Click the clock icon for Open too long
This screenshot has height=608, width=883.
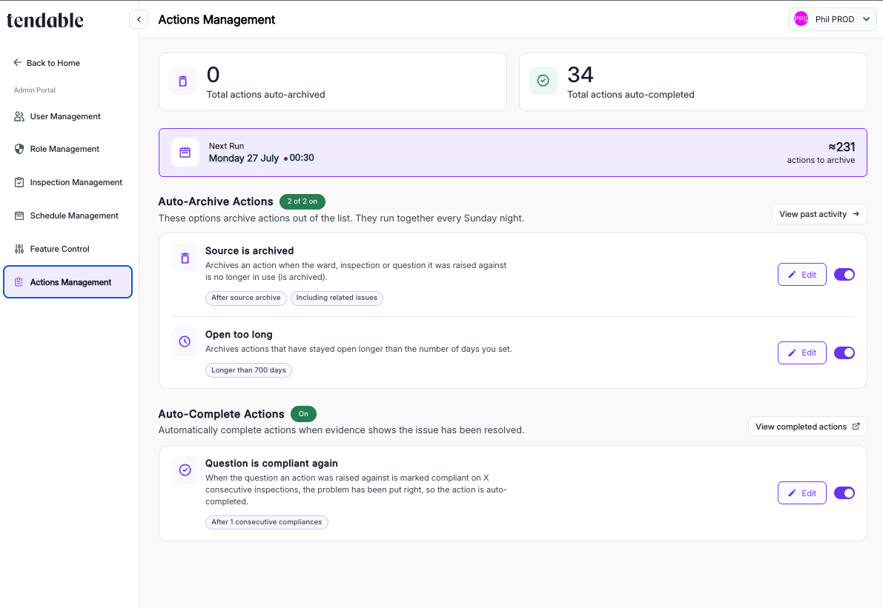click(185, 341)
